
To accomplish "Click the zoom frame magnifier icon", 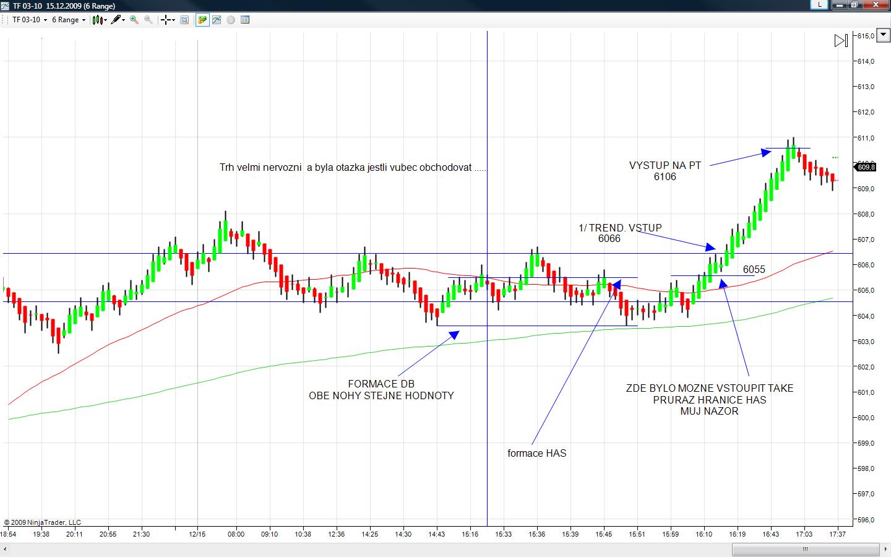I will pos(184,20).
